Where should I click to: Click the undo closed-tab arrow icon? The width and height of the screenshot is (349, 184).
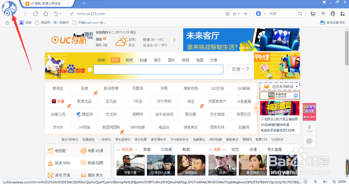tap(55, 14)
